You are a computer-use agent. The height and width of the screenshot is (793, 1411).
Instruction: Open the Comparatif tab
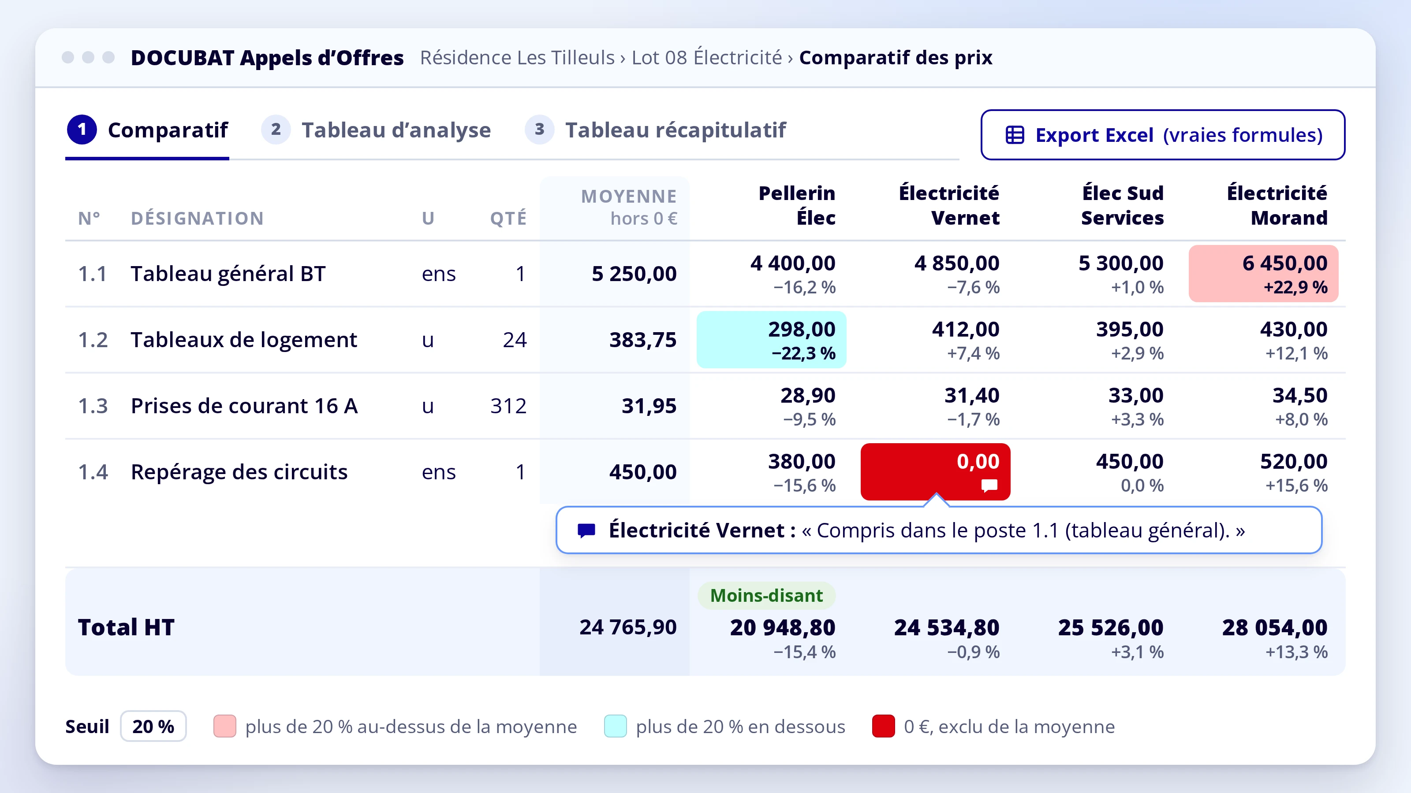pyautogui.click(x=147, y=130)
